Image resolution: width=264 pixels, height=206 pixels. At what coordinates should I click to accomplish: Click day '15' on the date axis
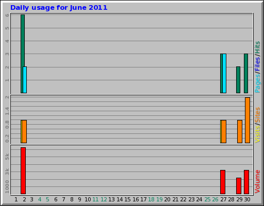coord(127,199)
